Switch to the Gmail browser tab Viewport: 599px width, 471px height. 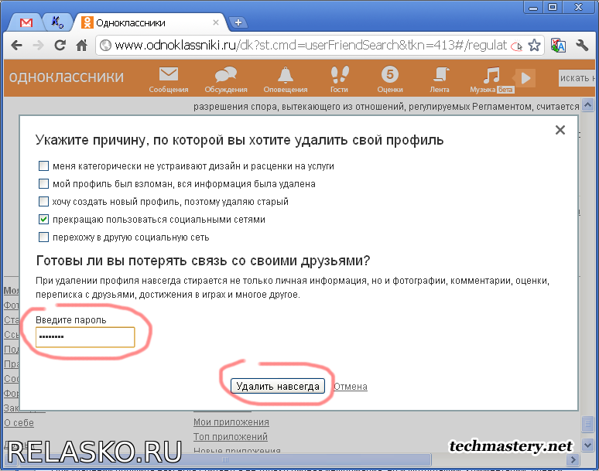coord(26,22)
